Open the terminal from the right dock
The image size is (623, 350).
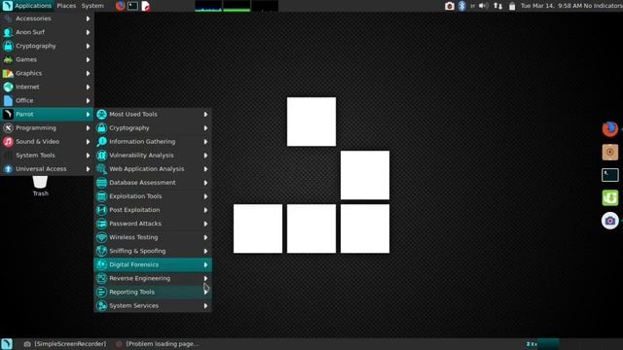610,175
